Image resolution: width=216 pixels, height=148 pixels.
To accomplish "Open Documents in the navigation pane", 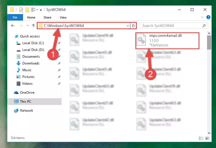I will point(31,57).
